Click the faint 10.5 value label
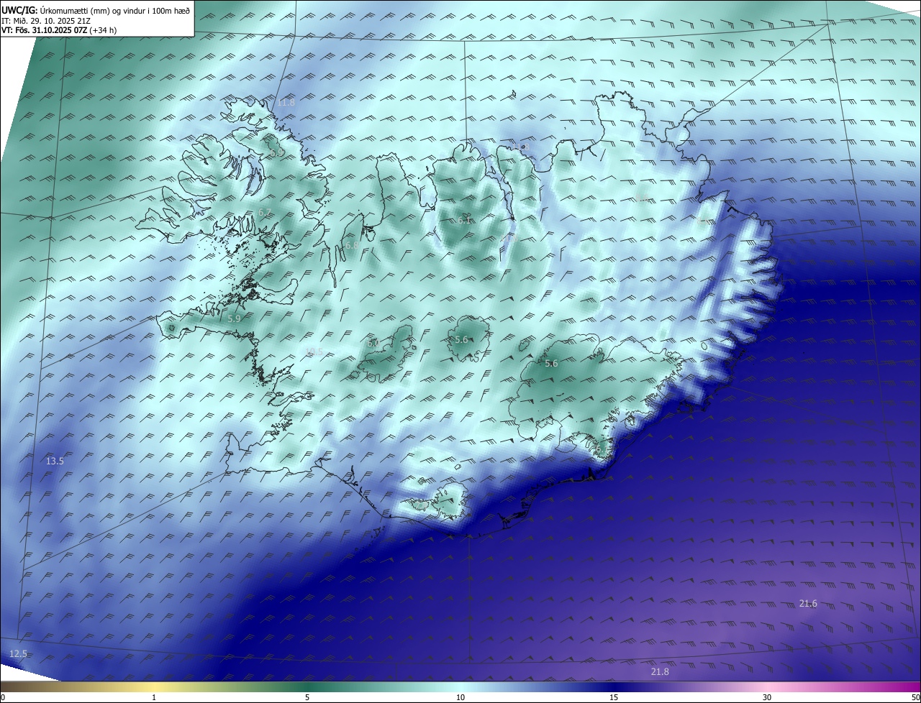This screenshot has height=703, width=921. (x=314, y=351)
